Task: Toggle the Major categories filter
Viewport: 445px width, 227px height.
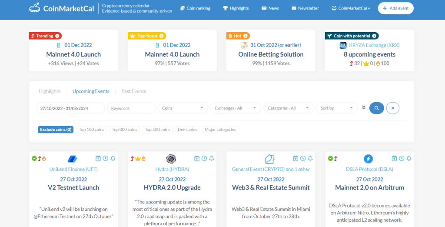Action: coord(220,130)
